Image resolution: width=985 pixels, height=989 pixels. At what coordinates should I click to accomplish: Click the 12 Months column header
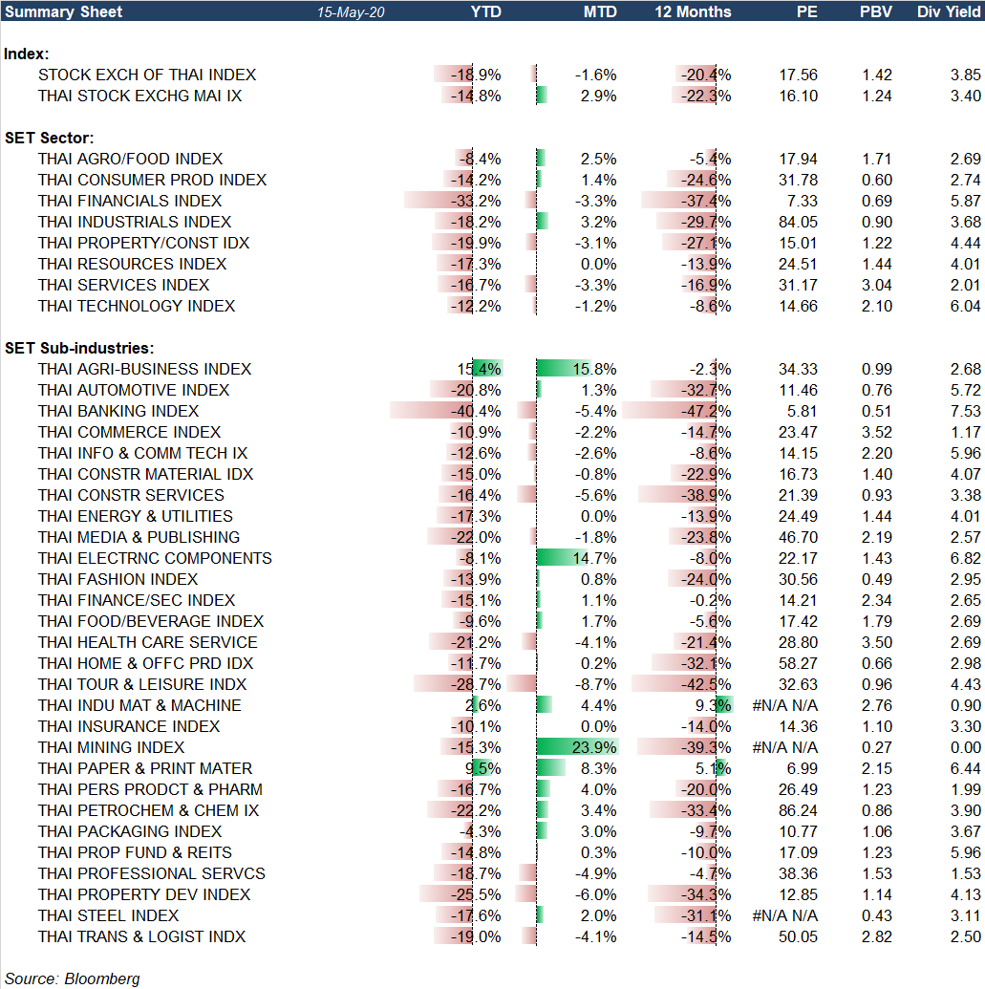pyautogui.click(x=693, y=12)
